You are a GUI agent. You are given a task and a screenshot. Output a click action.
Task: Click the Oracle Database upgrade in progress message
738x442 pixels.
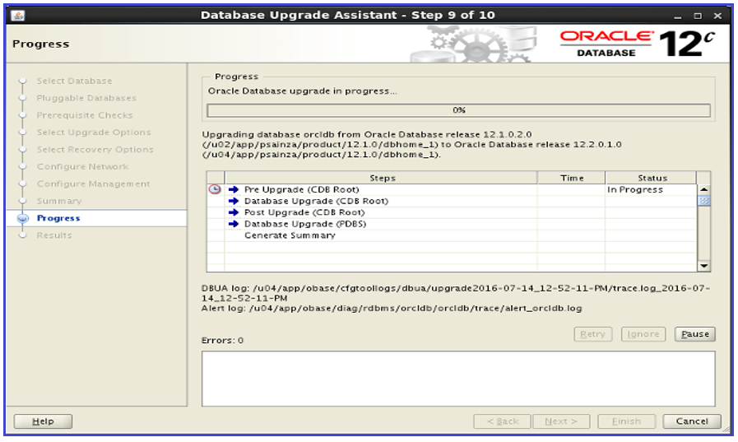(302, 91)
